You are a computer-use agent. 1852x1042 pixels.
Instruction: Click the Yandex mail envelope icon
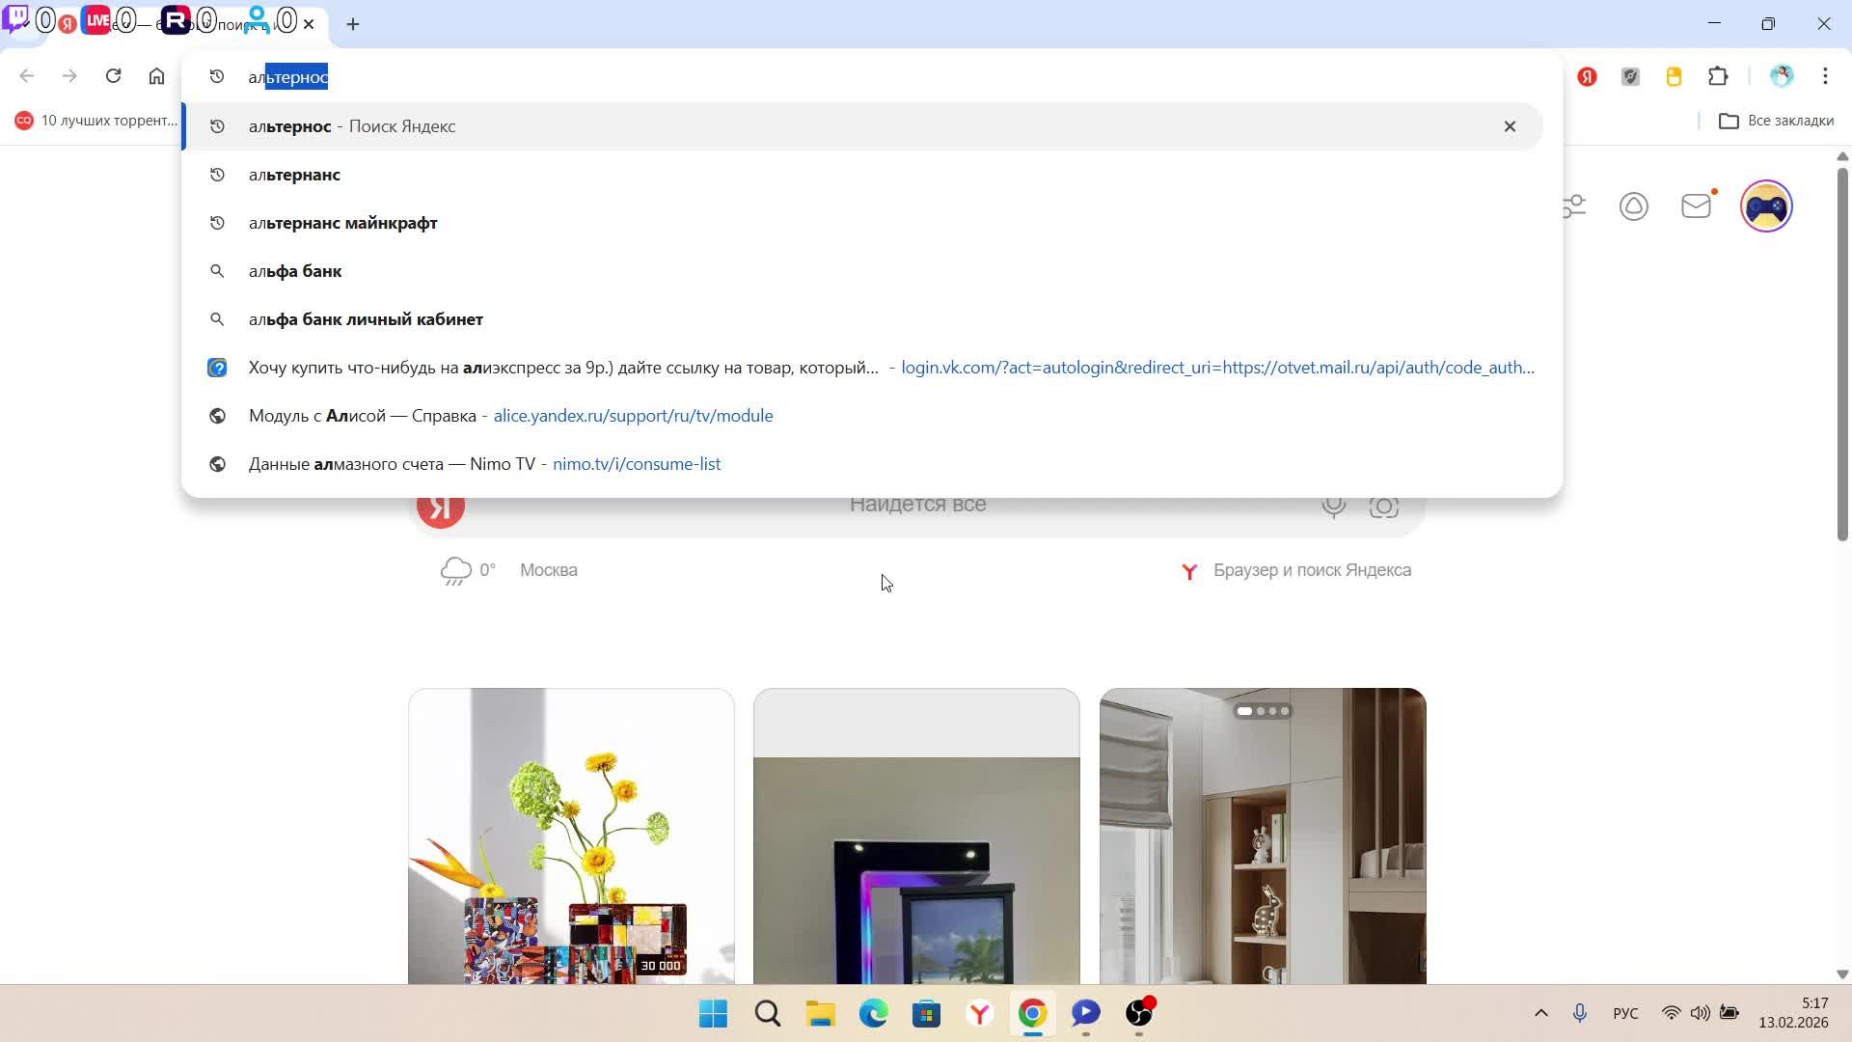tap(1696, 206)
